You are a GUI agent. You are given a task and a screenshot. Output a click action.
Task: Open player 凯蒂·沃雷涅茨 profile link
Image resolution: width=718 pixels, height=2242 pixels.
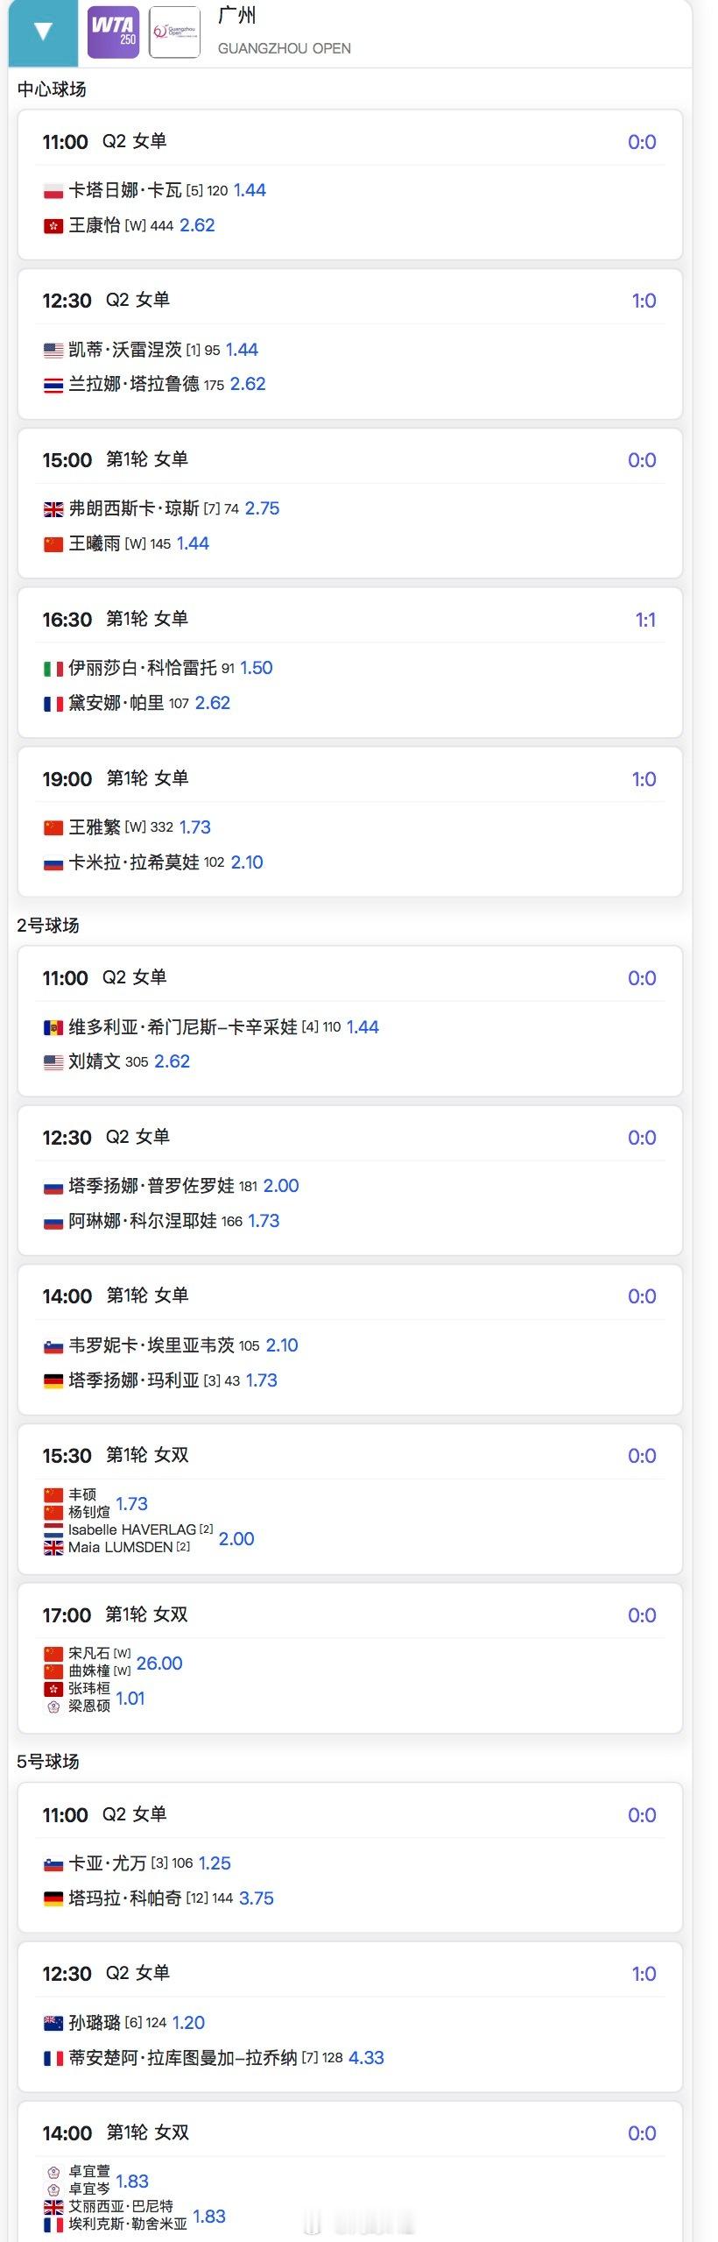[x=125, y=350]
